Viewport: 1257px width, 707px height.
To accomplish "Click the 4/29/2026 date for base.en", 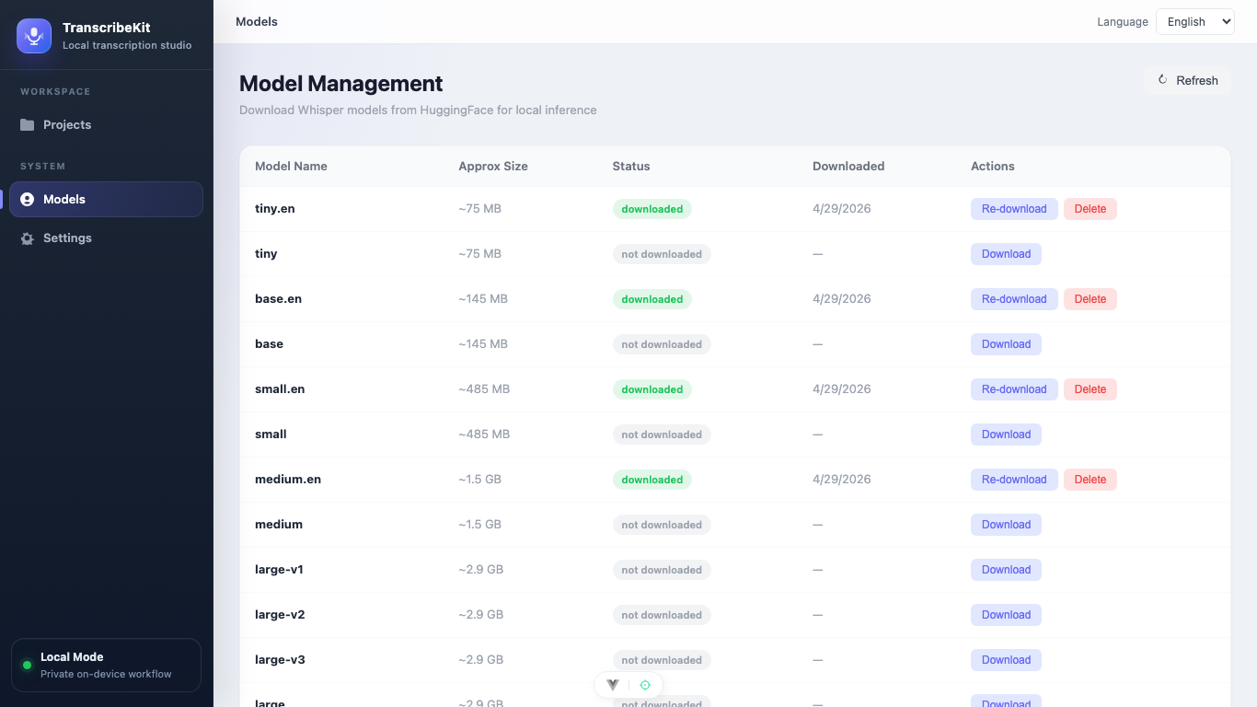I will [x=841, y=299].
